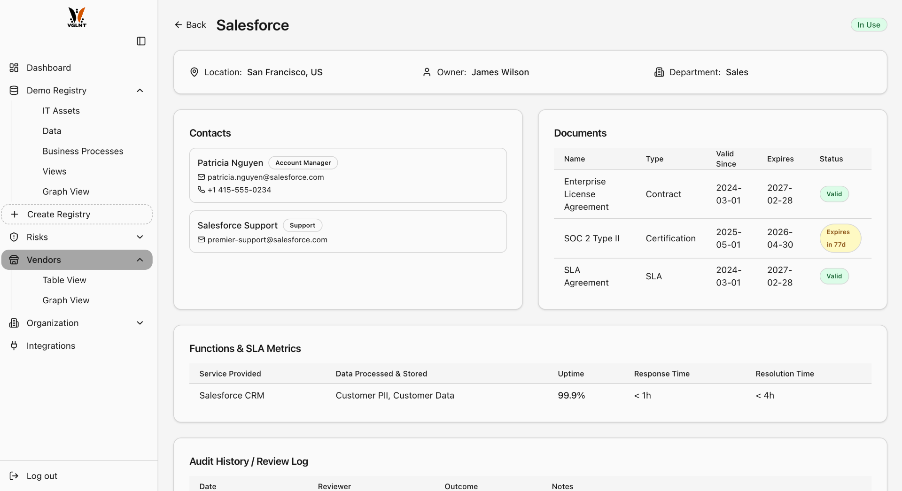The image size is (902, 491).
Task: Click the location pin icon
Action: tap(194, 72)
